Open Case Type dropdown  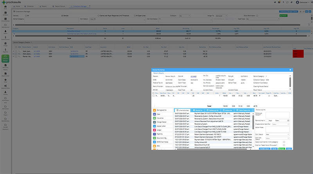(x=263, y=19)
